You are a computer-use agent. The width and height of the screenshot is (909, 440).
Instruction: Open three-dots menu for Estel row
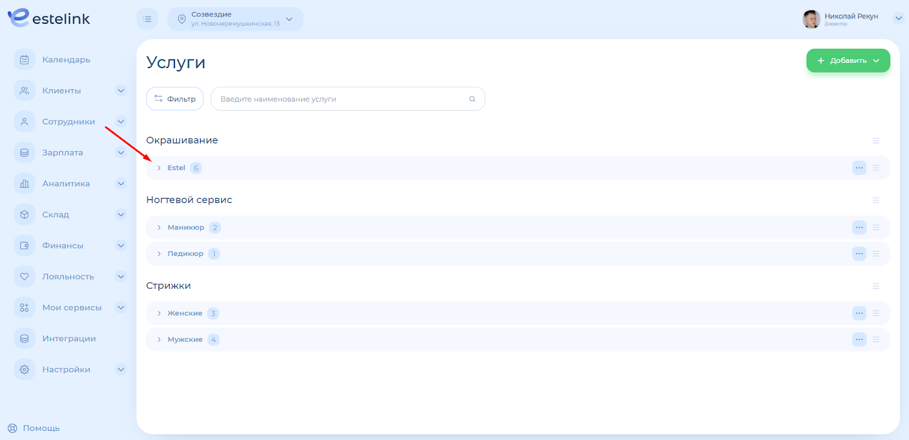(x=859, y=168)
